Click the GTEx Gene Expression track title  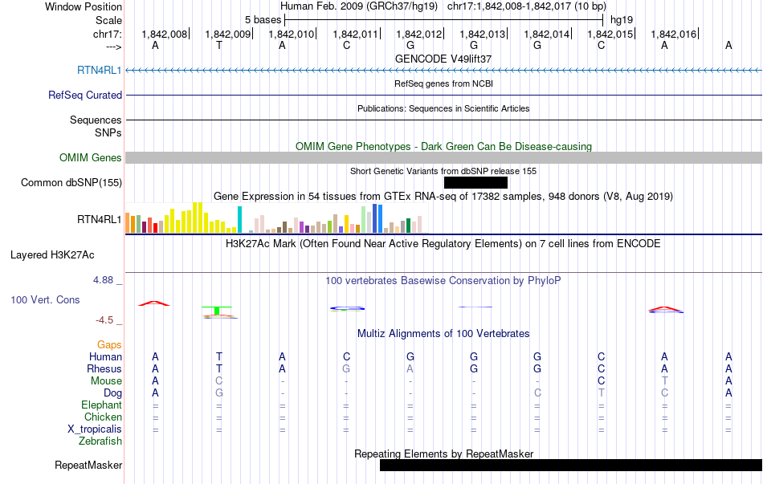pos(443,196)
